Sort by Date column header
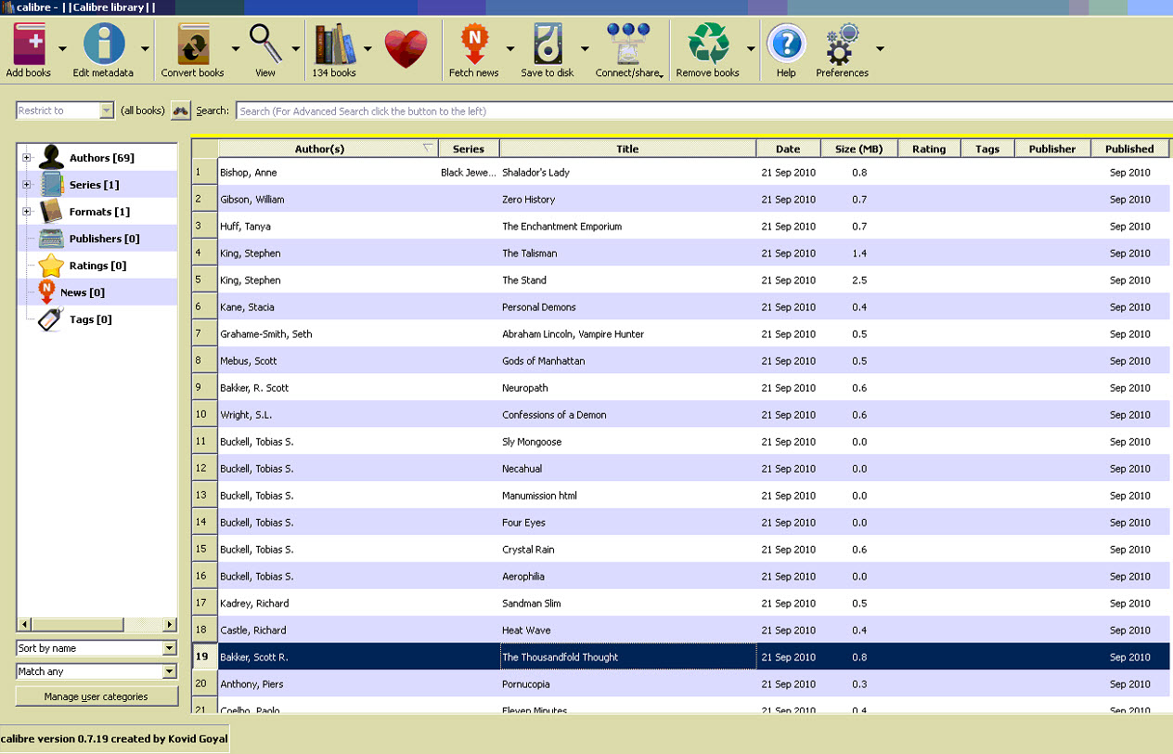The width and height of the screenshot is (1173, 754). point(788,149)
